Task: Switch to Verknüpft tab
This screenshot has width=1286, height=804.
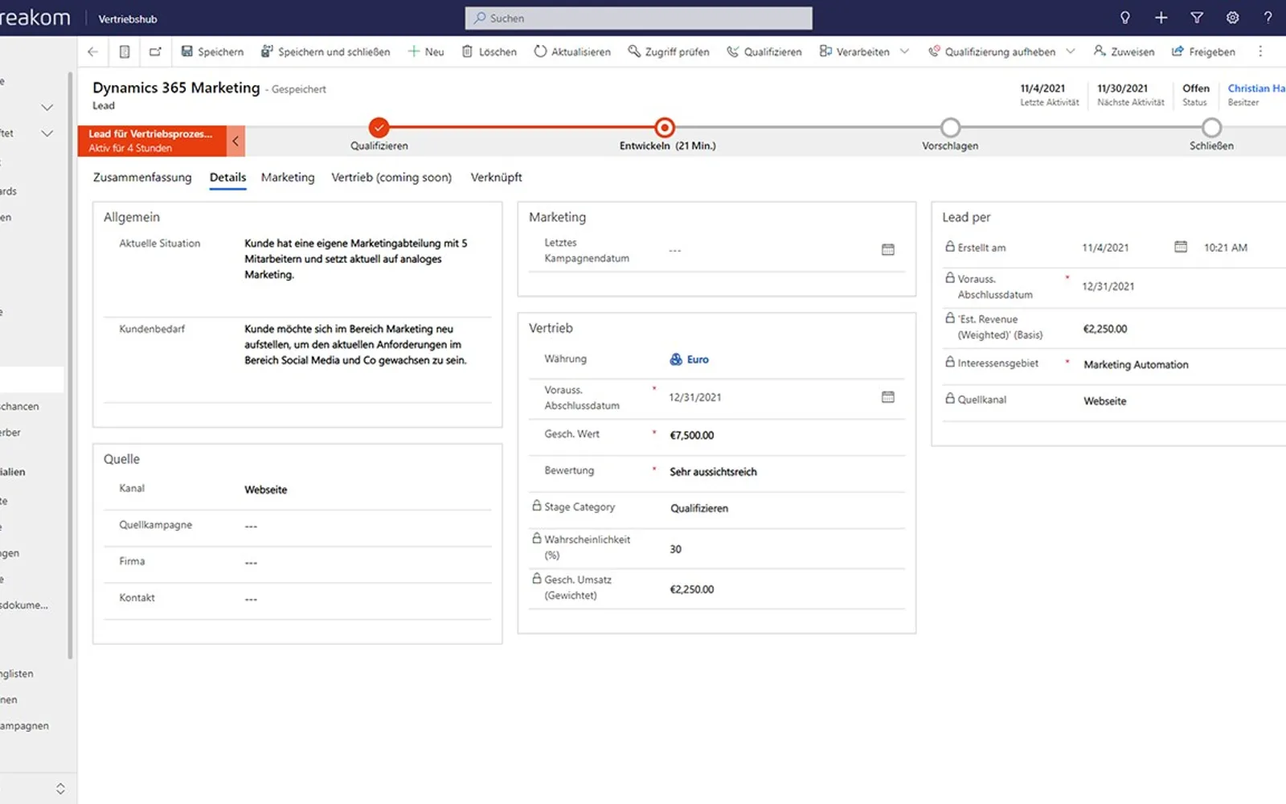Action: [x=496, y=178]
